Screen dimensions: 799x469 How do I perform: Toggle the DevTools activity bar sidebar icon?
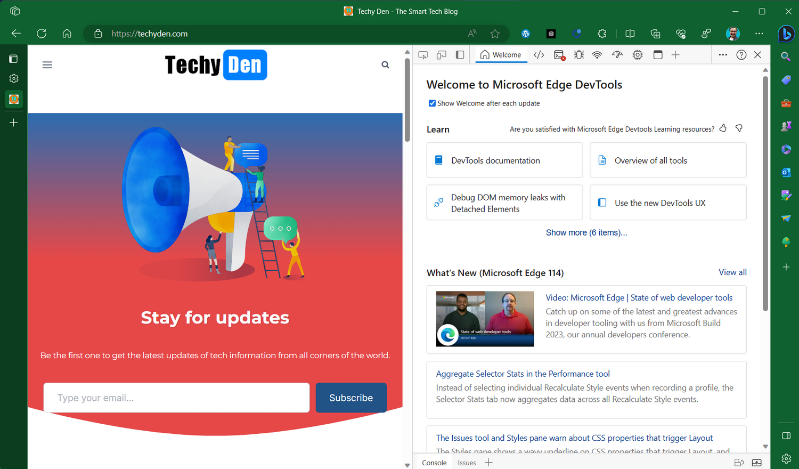click(x=460, y=55)
